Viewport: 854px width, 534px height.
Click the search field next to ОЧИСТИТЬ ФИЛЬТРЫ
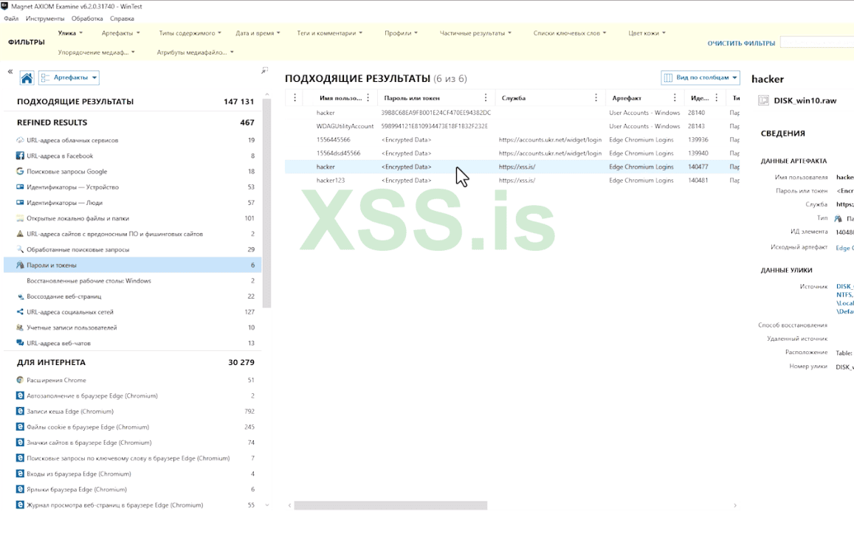click(817, 43)
